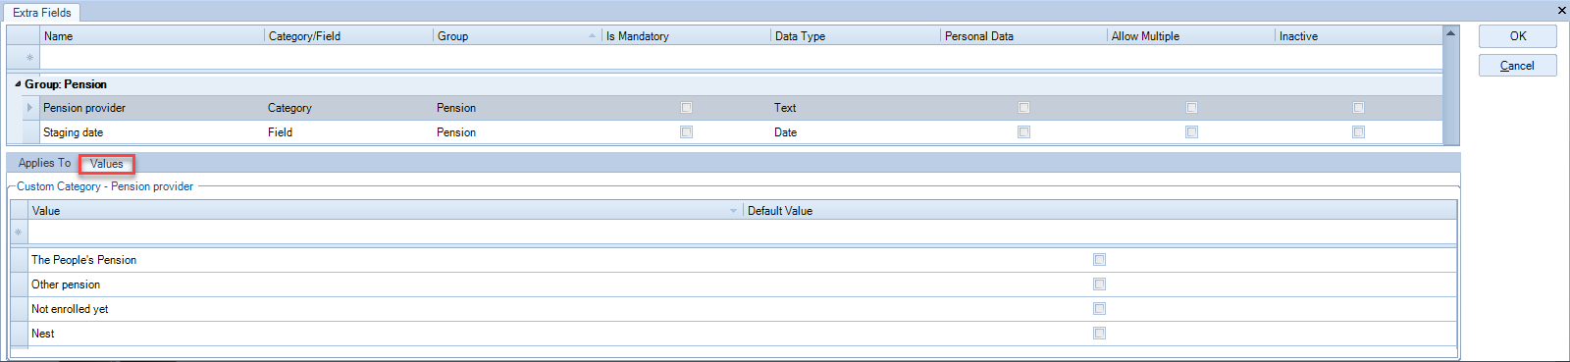Screen dimensions: 1570x362
Task: Select the Not enrolled yet value
Action: (x=70, y=309)
